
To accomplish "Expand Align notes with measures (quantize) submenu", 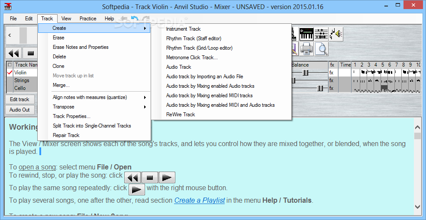I will tap(145, 97).
